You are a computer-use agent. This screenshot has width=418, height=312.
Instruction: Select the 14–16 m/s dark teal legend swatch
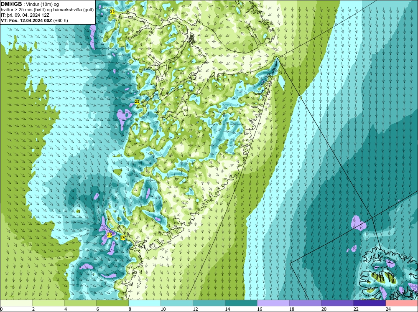tap(241, 303)
